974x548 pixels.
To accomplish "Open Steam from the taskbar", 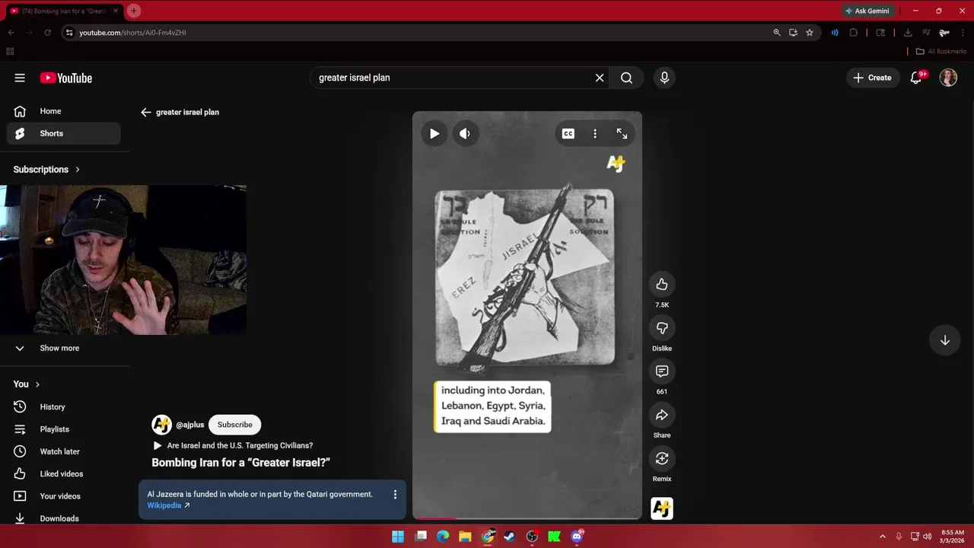I will (510, 537).
